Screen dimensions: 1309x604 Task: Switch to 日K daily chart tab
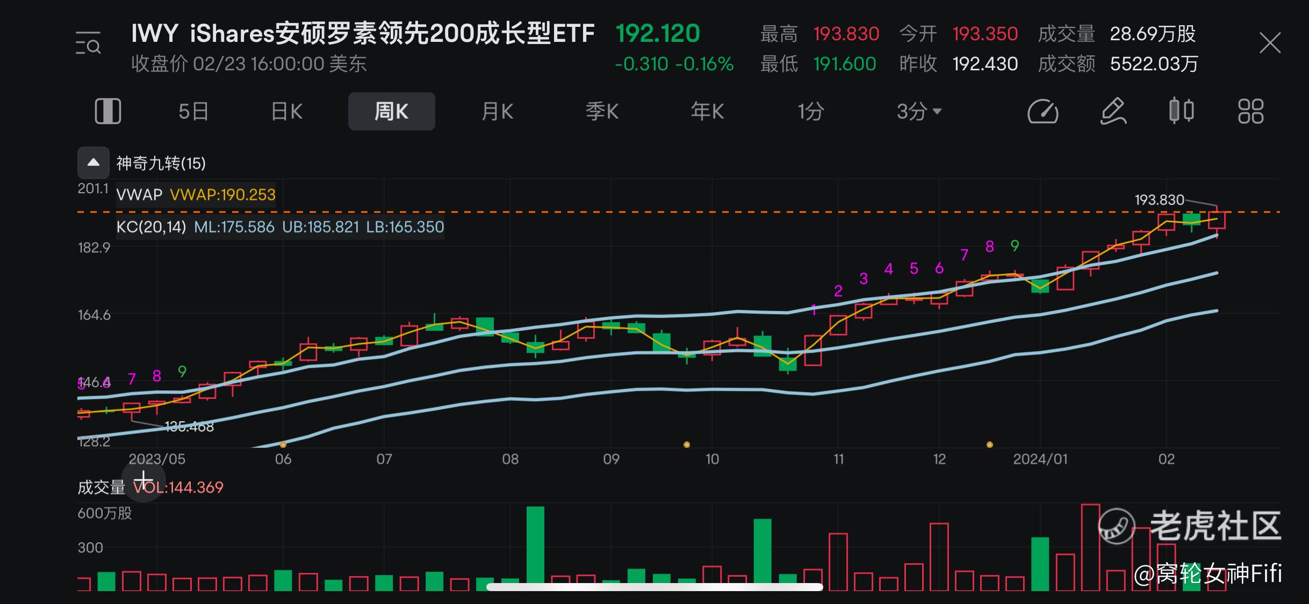[x=287, y=112]
